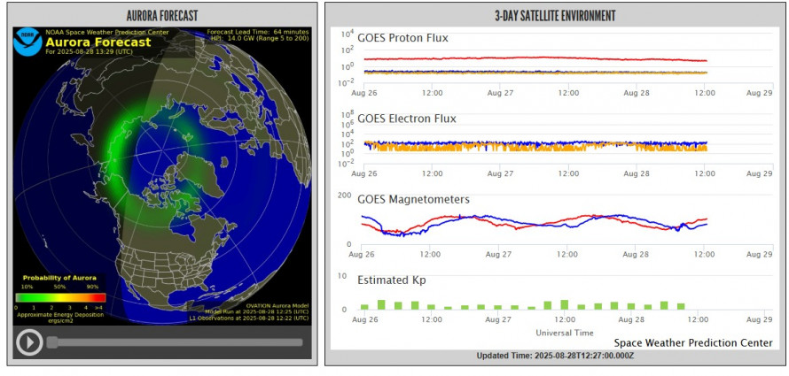Click the Aug 26 label under electron chart
This screenshot has height=376, width=789.
tap(363, 173)
